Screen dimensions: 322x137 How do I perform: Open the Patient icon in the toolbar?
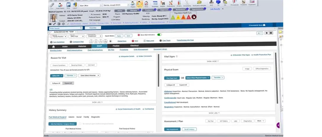click(133, 4)
